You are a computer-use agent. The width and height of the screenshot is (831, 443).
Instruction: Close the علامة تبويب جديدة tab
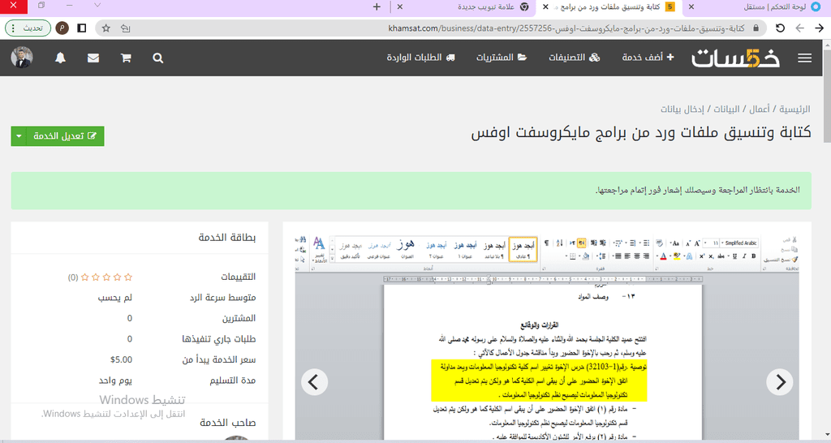coord(399,6)
